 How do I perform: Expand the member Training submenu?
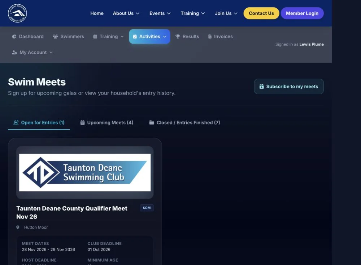click(x=108, y=36)
